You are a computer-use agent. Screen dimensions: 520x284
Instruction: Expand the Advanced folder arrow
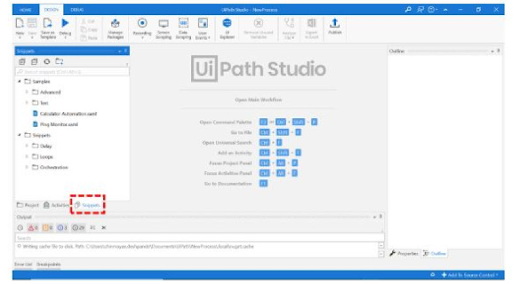(x=27, y=92)
